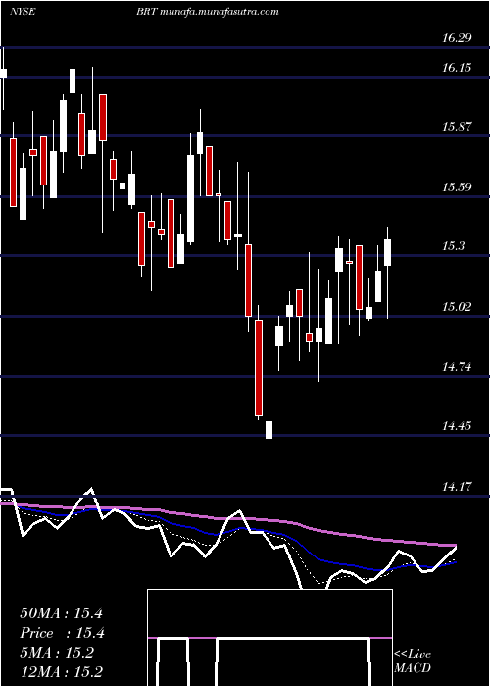490x687 pixels.
Task: Click the 15.87 price level label
Action: (457, 127)
